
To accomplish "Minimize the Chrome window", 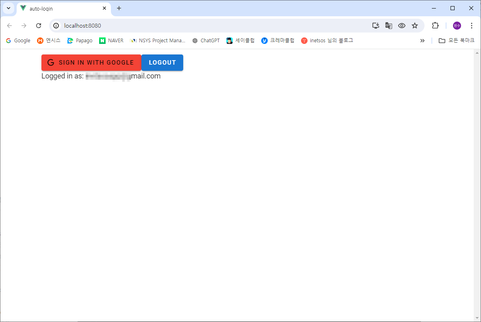I will 434,8.
